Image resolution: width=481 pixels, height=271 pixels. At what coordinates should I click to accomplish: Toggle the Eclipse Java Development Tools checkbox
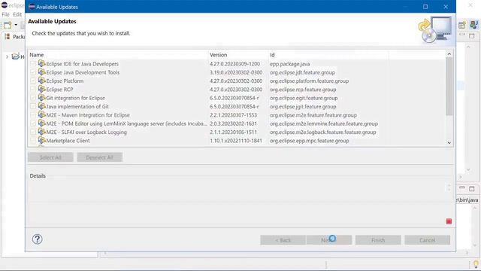[x=33, y=72]
